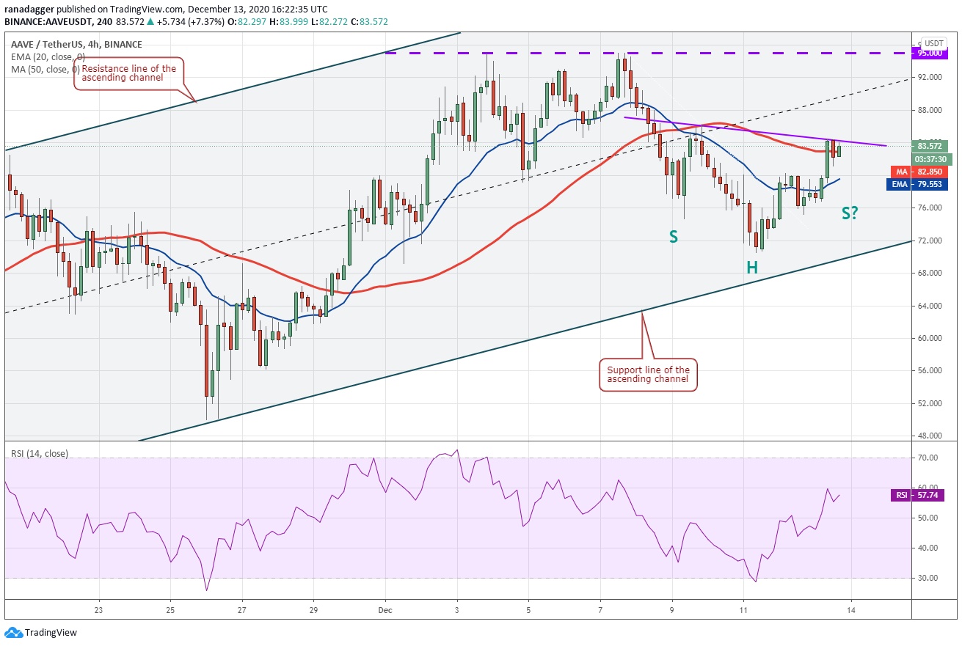The width and height of the screenshot is (962, 646).
Task: Click the 60.000 price axis value
Action: tap(930, 338)
